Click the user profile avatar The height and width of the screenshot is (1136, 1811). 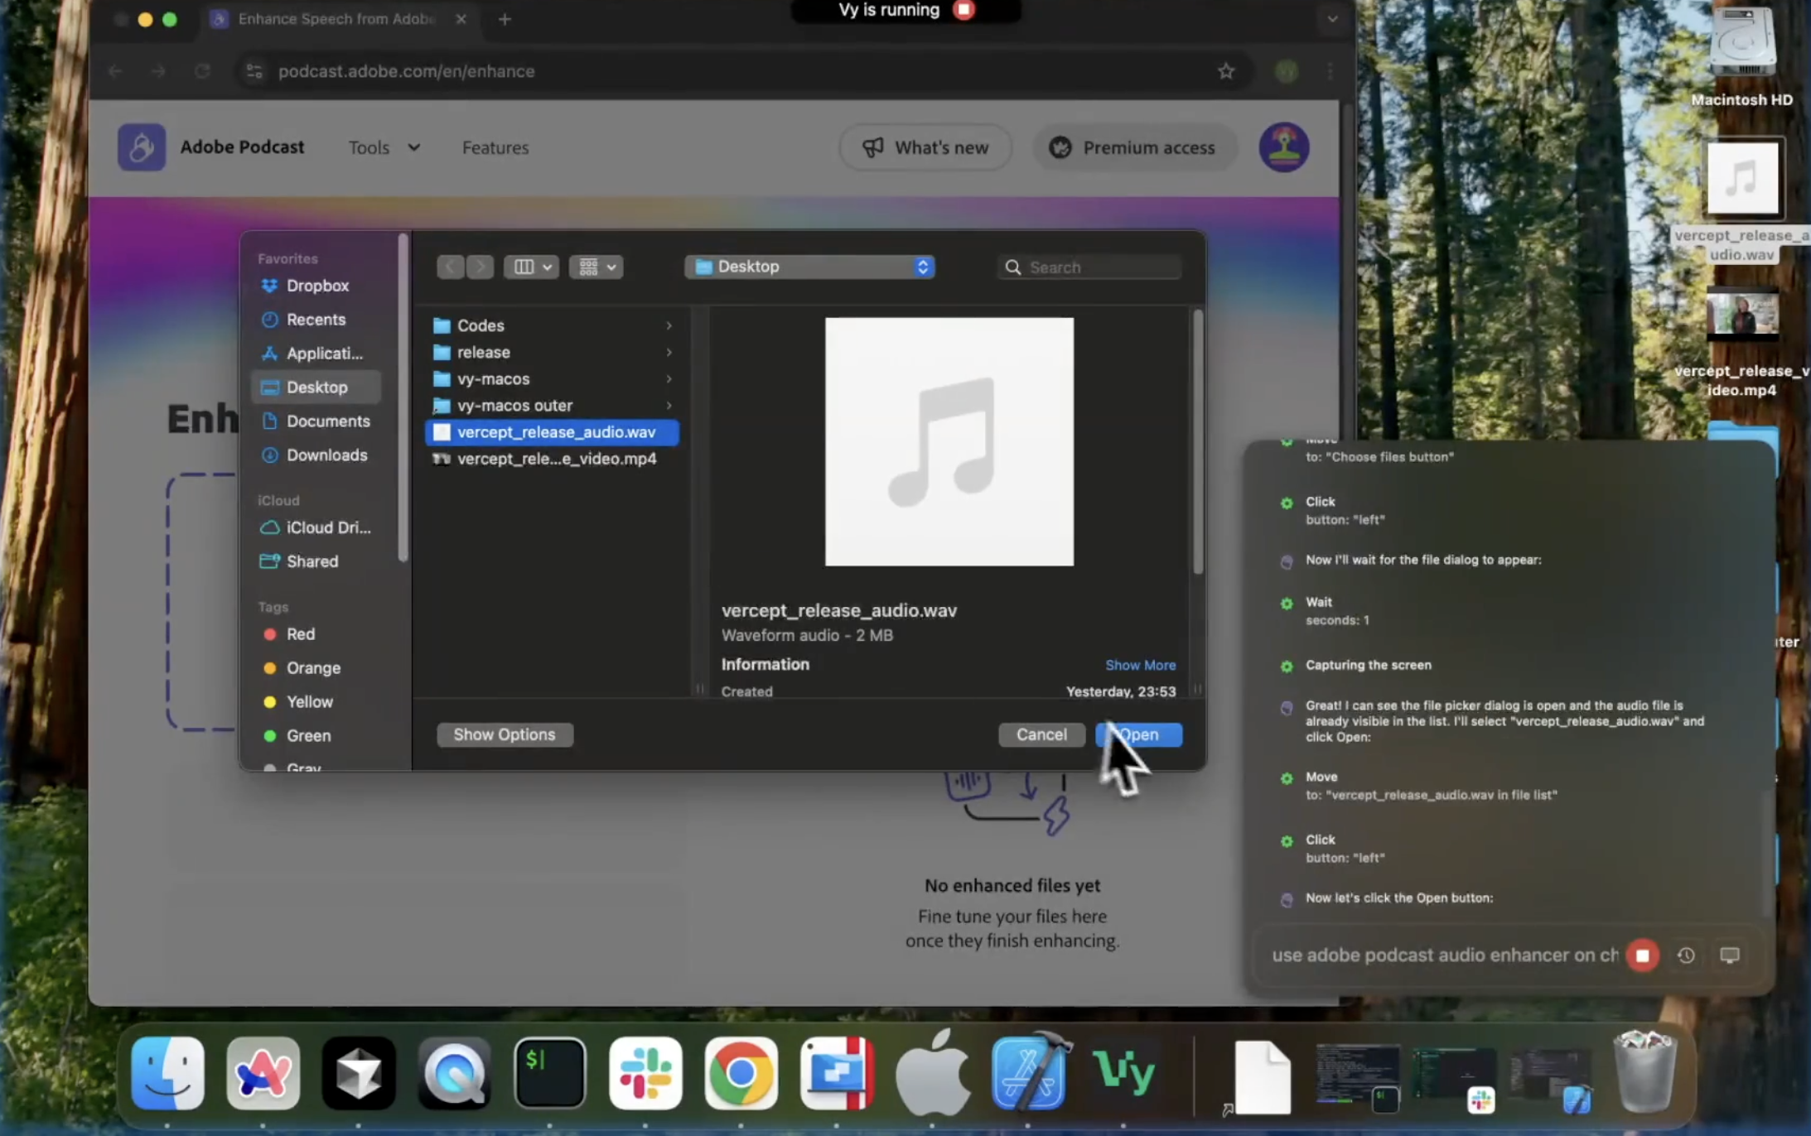point(1283,147)
